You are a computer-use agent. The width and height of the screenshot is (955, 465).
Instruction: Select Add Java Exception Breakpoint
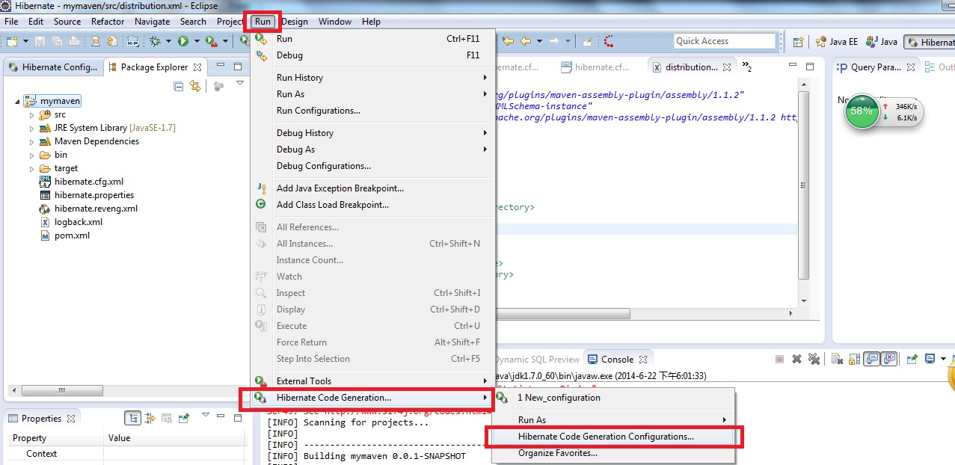point(372,188)
